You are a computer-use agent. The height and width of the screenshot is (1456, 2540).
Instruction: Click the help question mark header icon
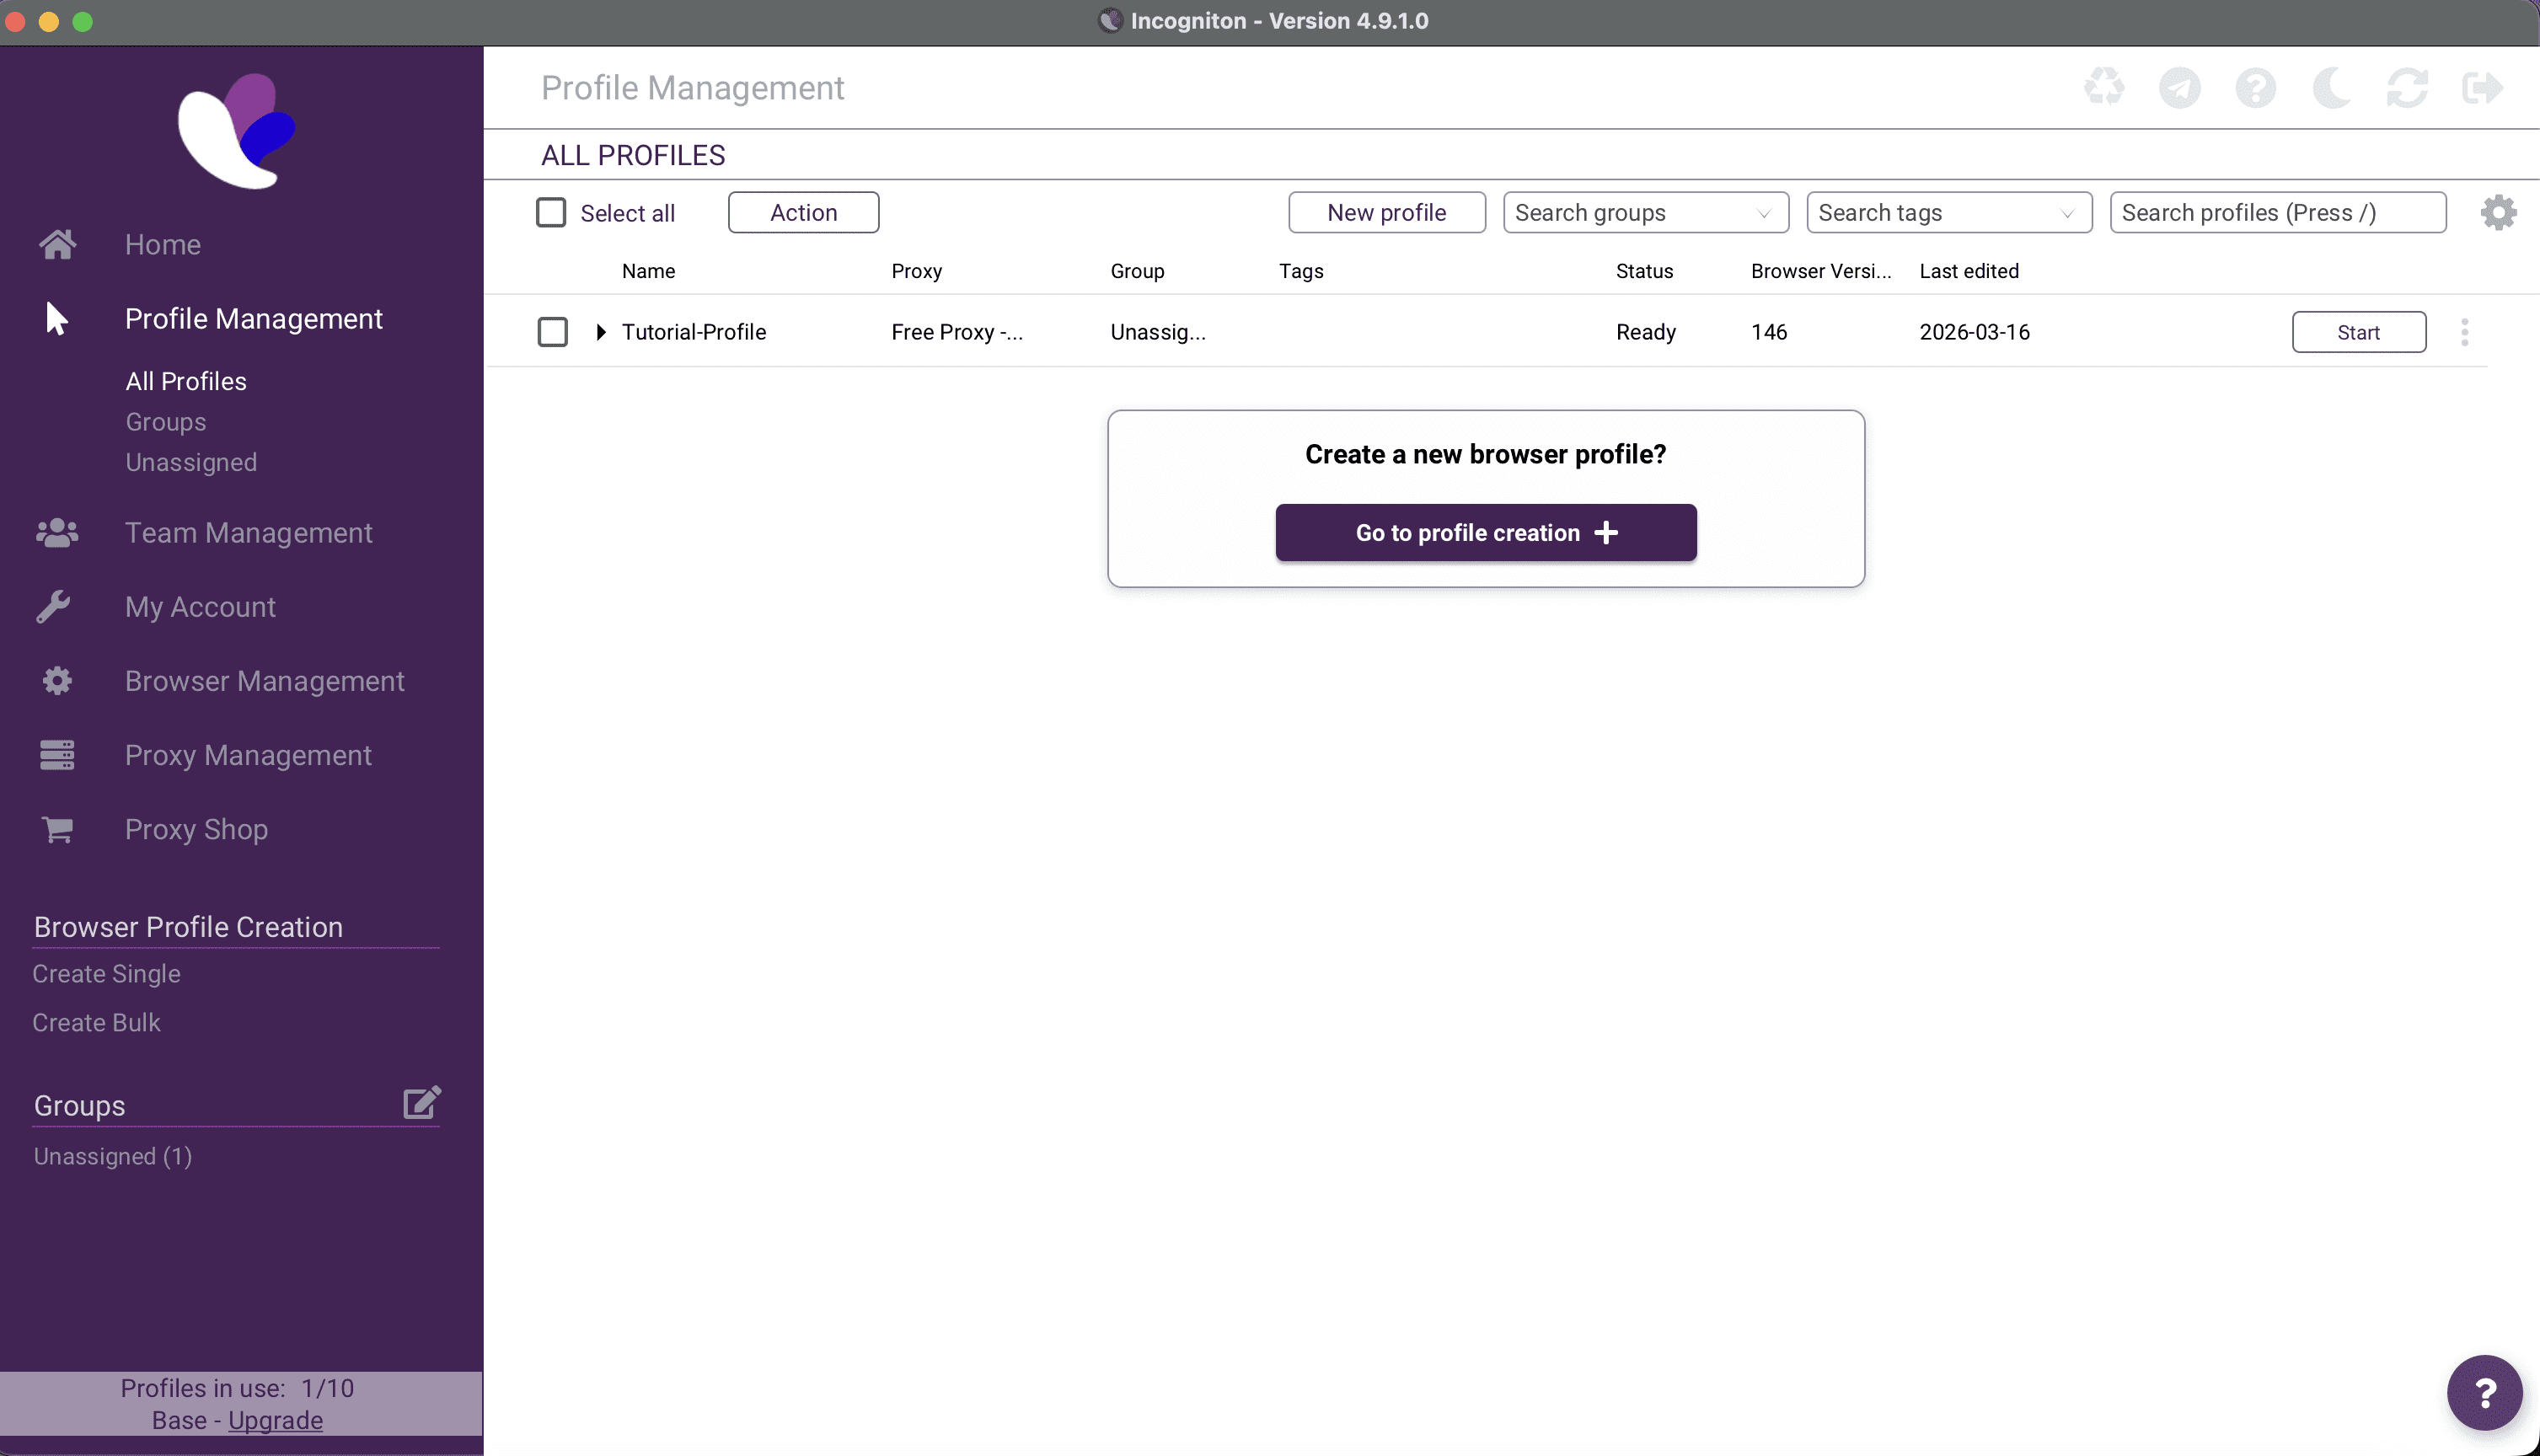pos(2256,87)
